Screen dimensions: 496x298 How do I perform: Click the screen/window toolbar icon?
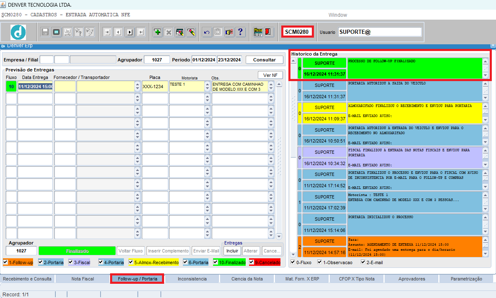point(57,32)
